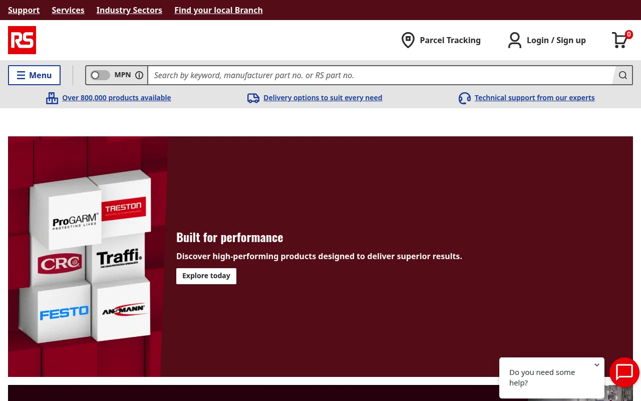Open Industry Sectors in top bar
The height and width of the screenshot is (401, 641).
[x=129, y=10]
